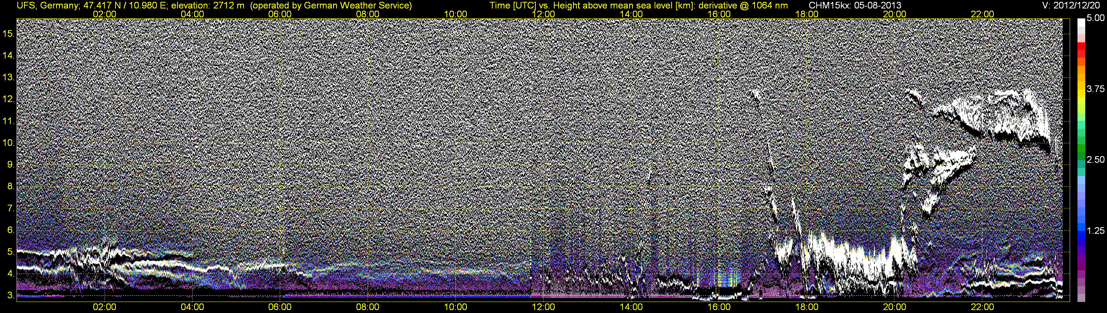The width and height of the screenshot is (1107, 313).
Task: Click the 2.50 value on the color scale
Action: 1096,159
